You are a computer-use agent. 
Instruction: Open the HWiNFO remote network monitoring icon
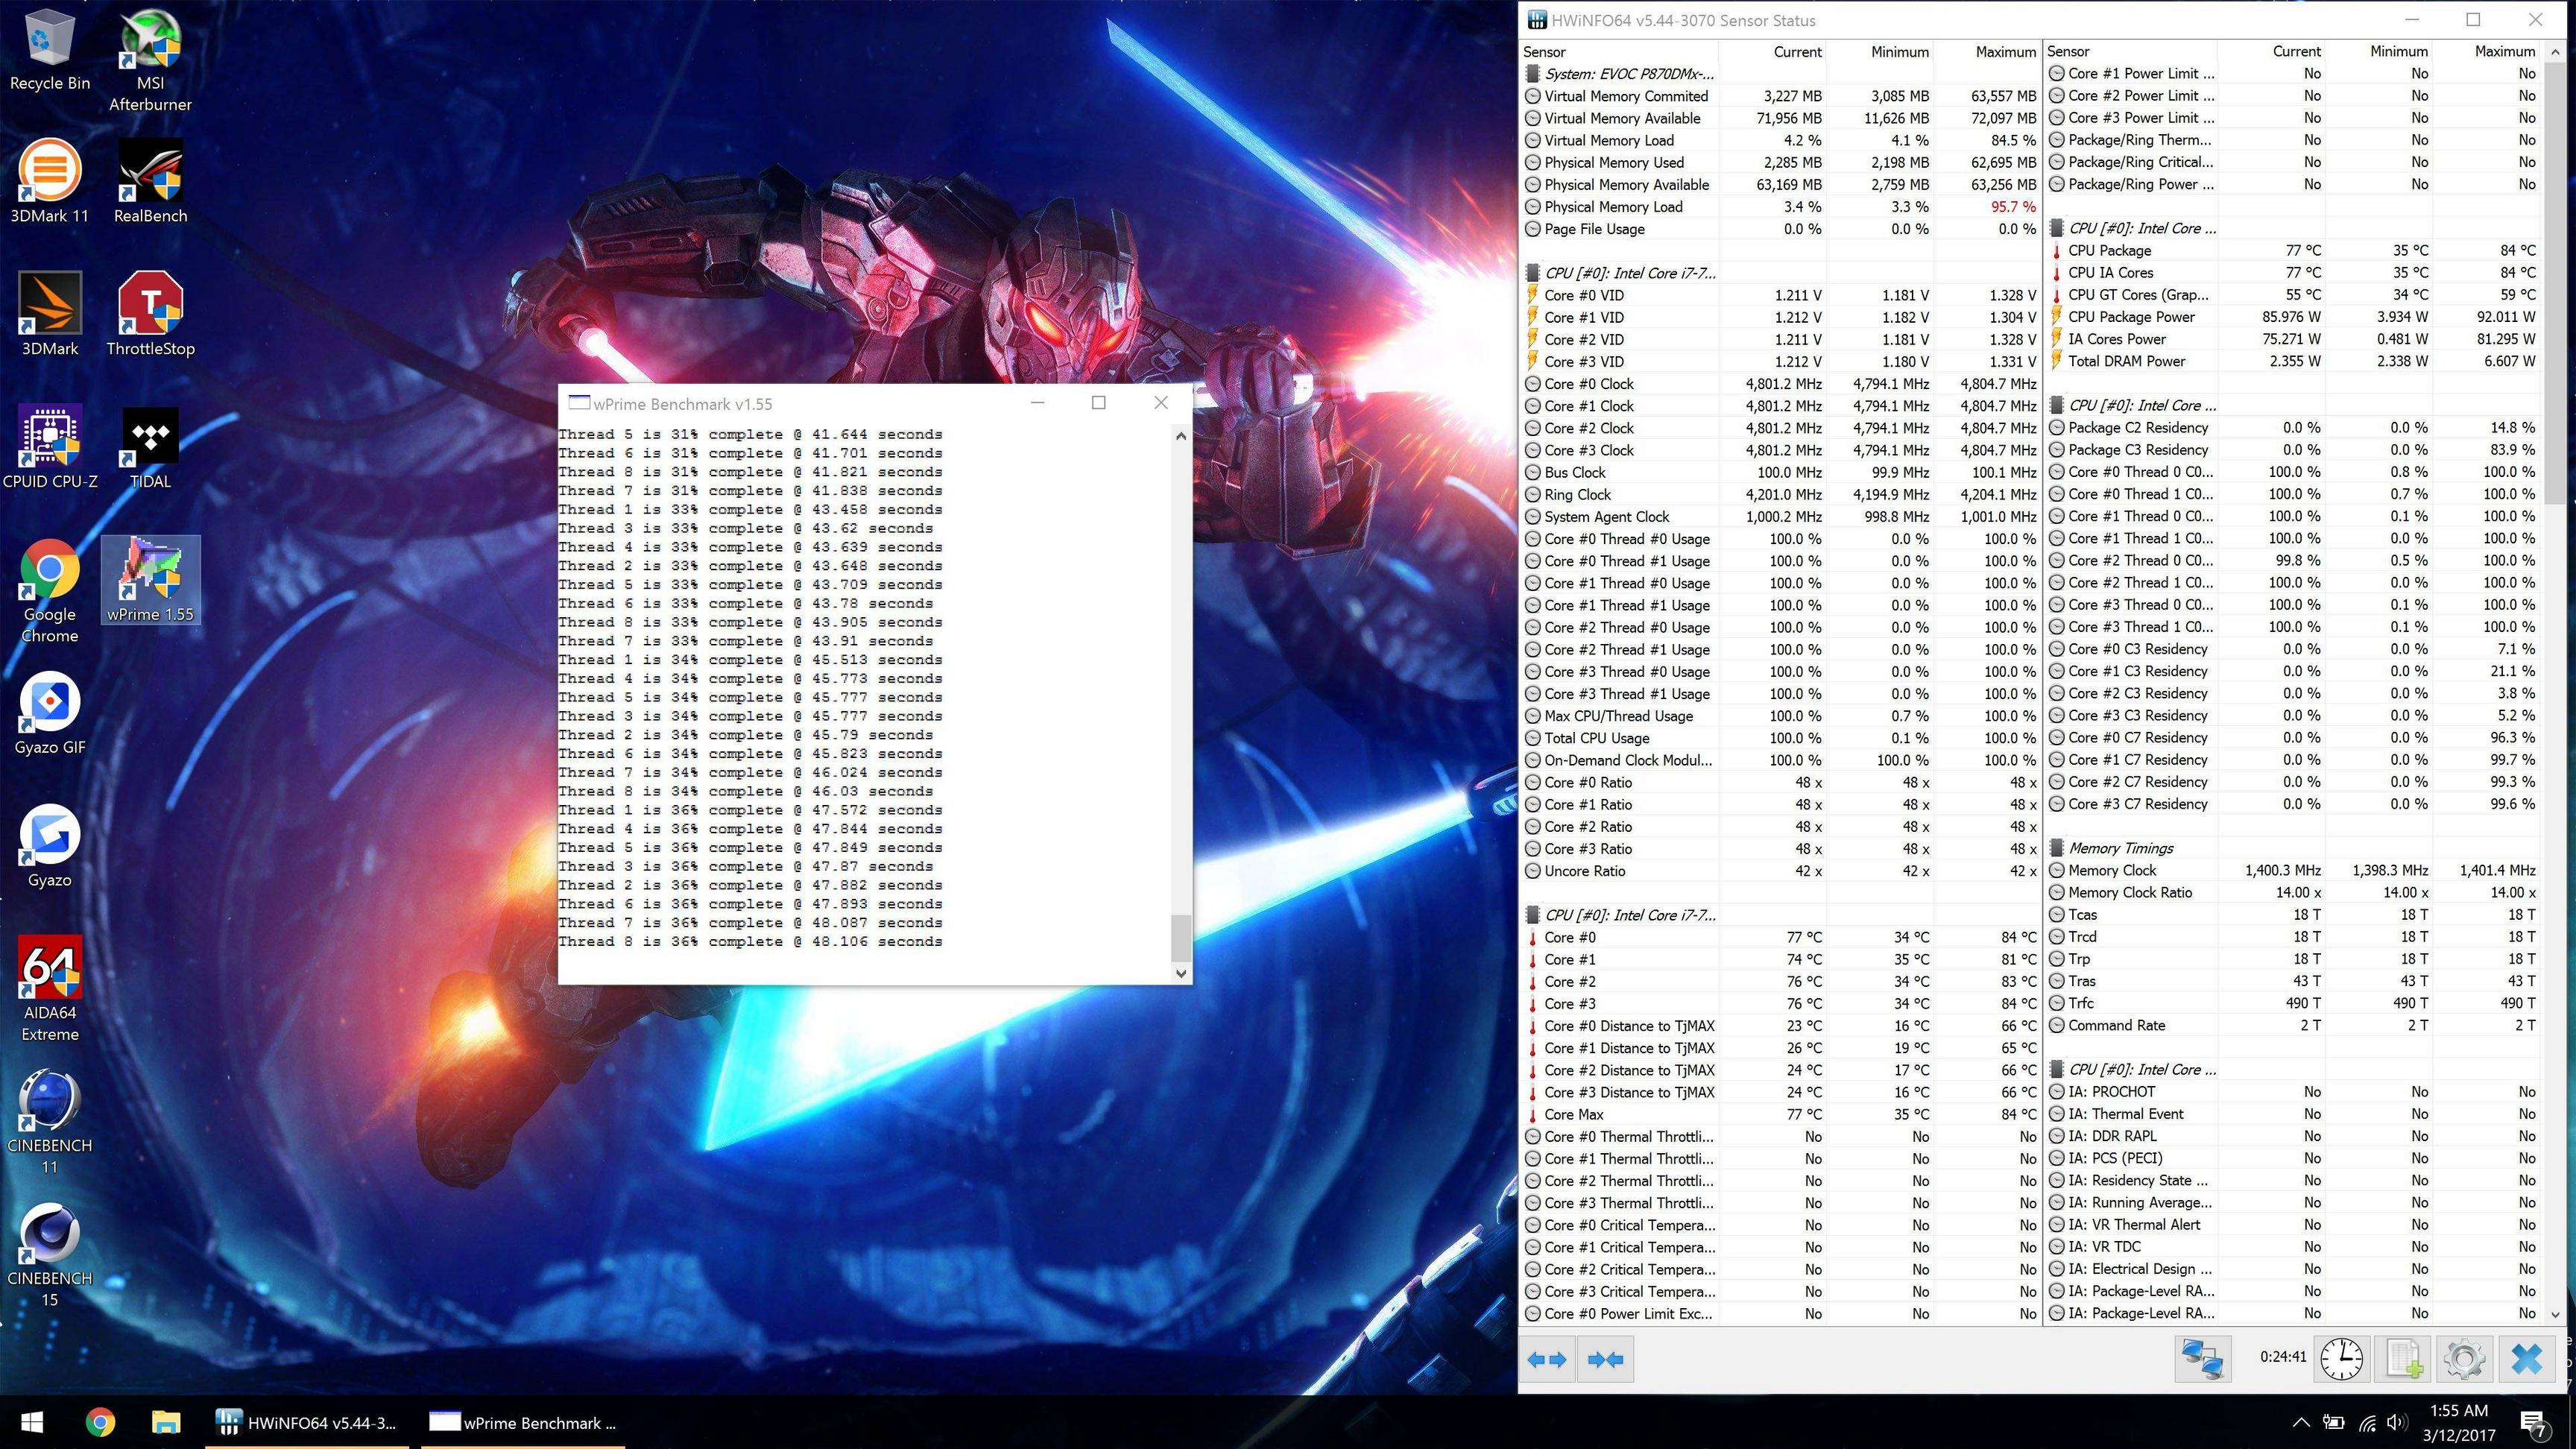tap(2202, 1359)
